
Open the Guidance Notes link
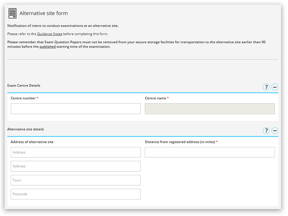50,34
